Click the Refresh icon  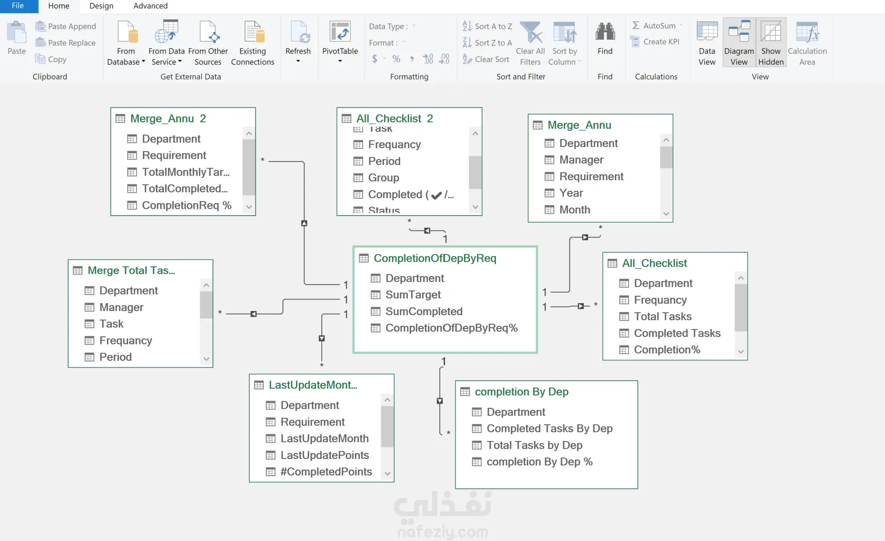point(298,32)
